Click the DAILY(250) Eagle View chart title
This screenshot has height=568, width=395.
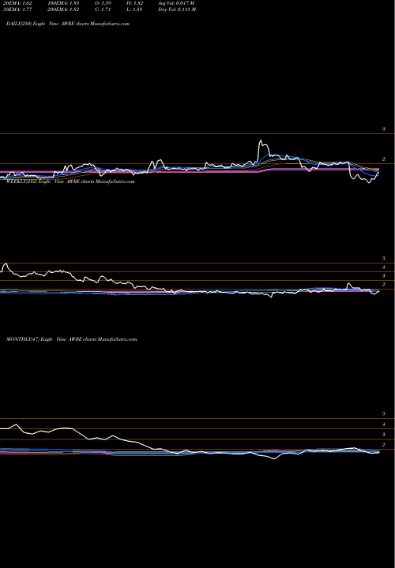click(x=68, y=24)
